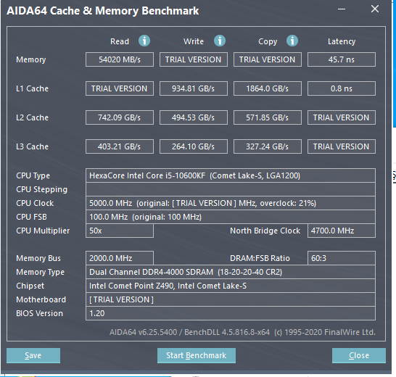Start the benchmark
396x377 pixels.
click(x=197, y=355)
